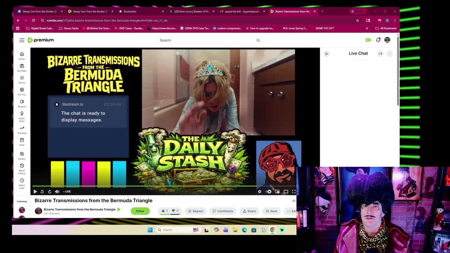Dislike the video with thumbs down
Viewport: 450px width, 253px height.
click(x=175, y=211)
